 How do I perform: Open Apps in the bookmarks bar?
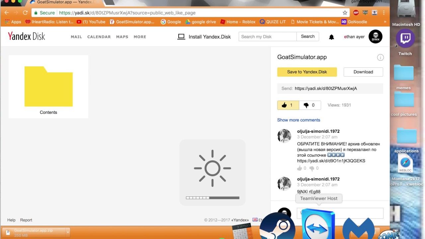pyautogui.click(x=13, y=22)
